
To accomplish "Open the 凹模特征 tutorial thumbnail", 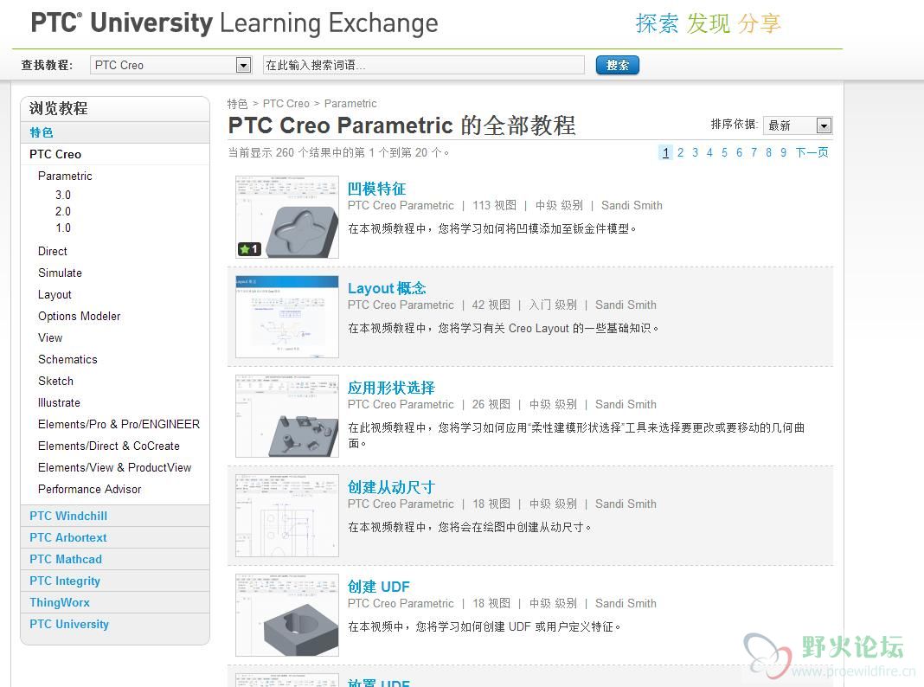I will (287, 217).
